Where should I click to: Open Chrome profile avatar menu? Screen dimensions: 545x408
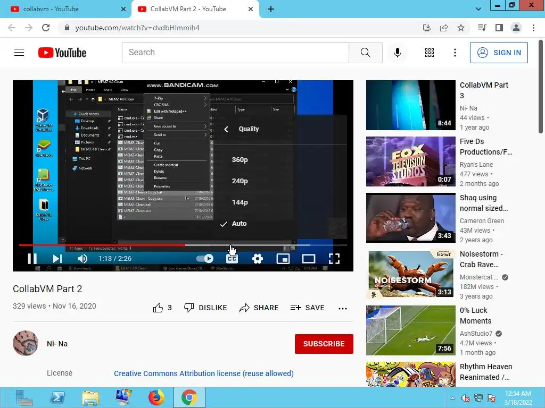click(x=516, y=28)
